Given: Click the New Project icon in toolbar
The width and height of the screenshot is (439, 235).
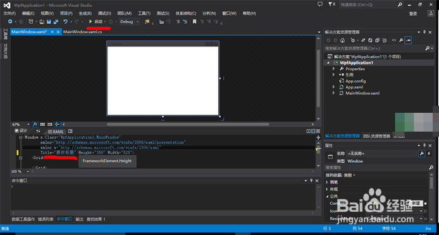Looking at the screenshot, I should (31, 21).
